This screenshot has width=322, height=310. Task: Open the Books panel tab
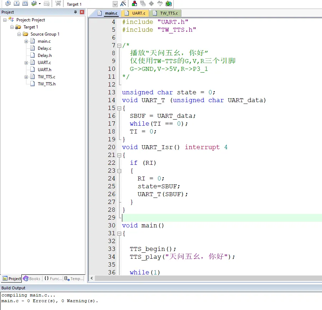32,279
